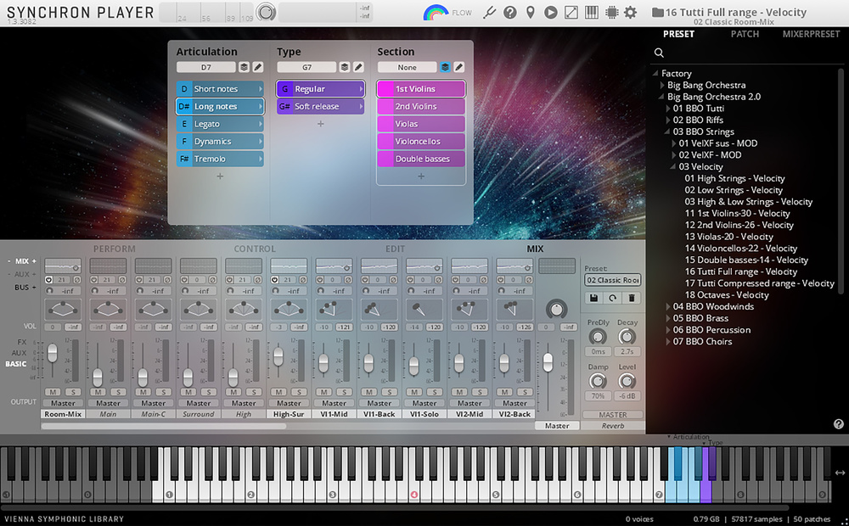Mute the Vl1-Back channel
The width and height of the screenshot is (849, 526).
click(369, 392)
